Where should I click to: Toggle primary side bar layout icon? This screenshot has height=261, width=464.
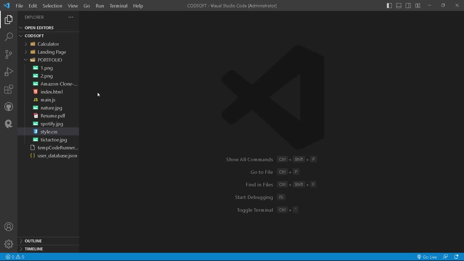click(x=389, y=5)
